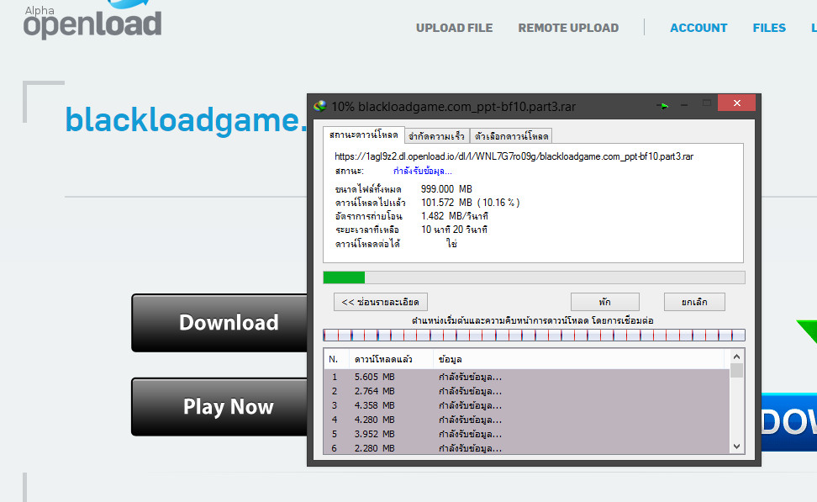Viewport: 817px width, 502px height.
Task: Minimize the IDM download dialog
Action: point(684,105)
